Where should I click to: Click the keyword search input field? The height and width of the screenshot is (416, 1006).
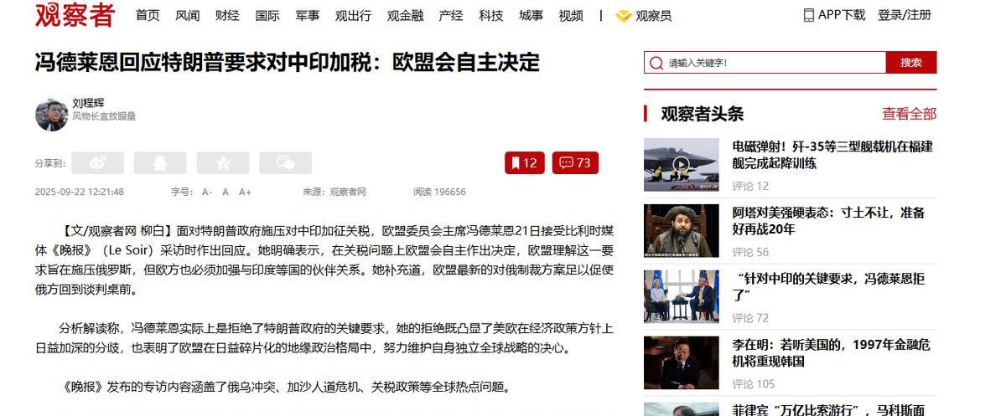(765, 63)
